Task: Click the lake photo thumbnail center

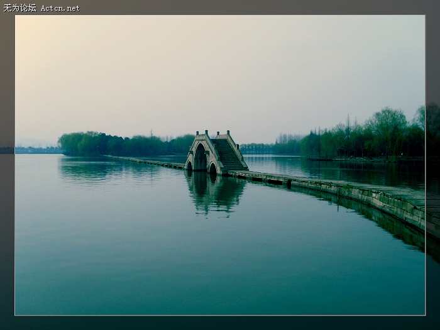Action: tap(220, 165)
